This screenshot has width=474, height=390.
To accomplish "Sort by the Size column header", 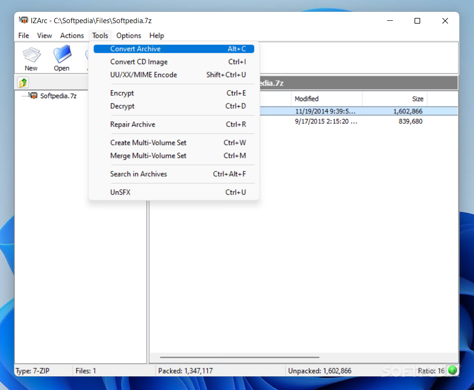I will 395,99.
